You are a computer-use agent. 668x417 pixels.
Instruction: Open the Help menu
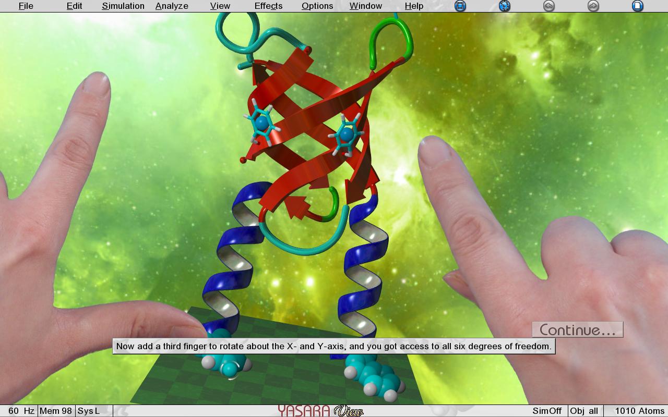414,6
